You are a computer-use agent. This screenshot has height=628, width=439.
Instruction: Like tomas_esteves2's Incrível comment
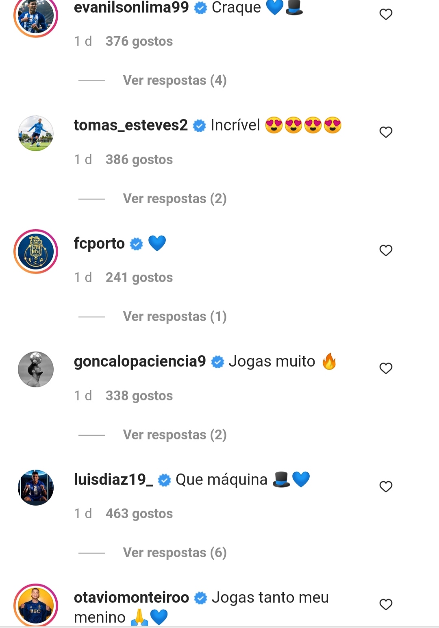(386, 132)
